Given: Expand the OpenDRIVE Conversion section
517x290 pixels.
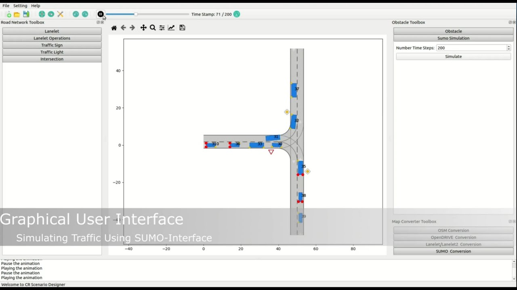Looking at the screenshot, I should pyautogui.click(x=453, y=237).
